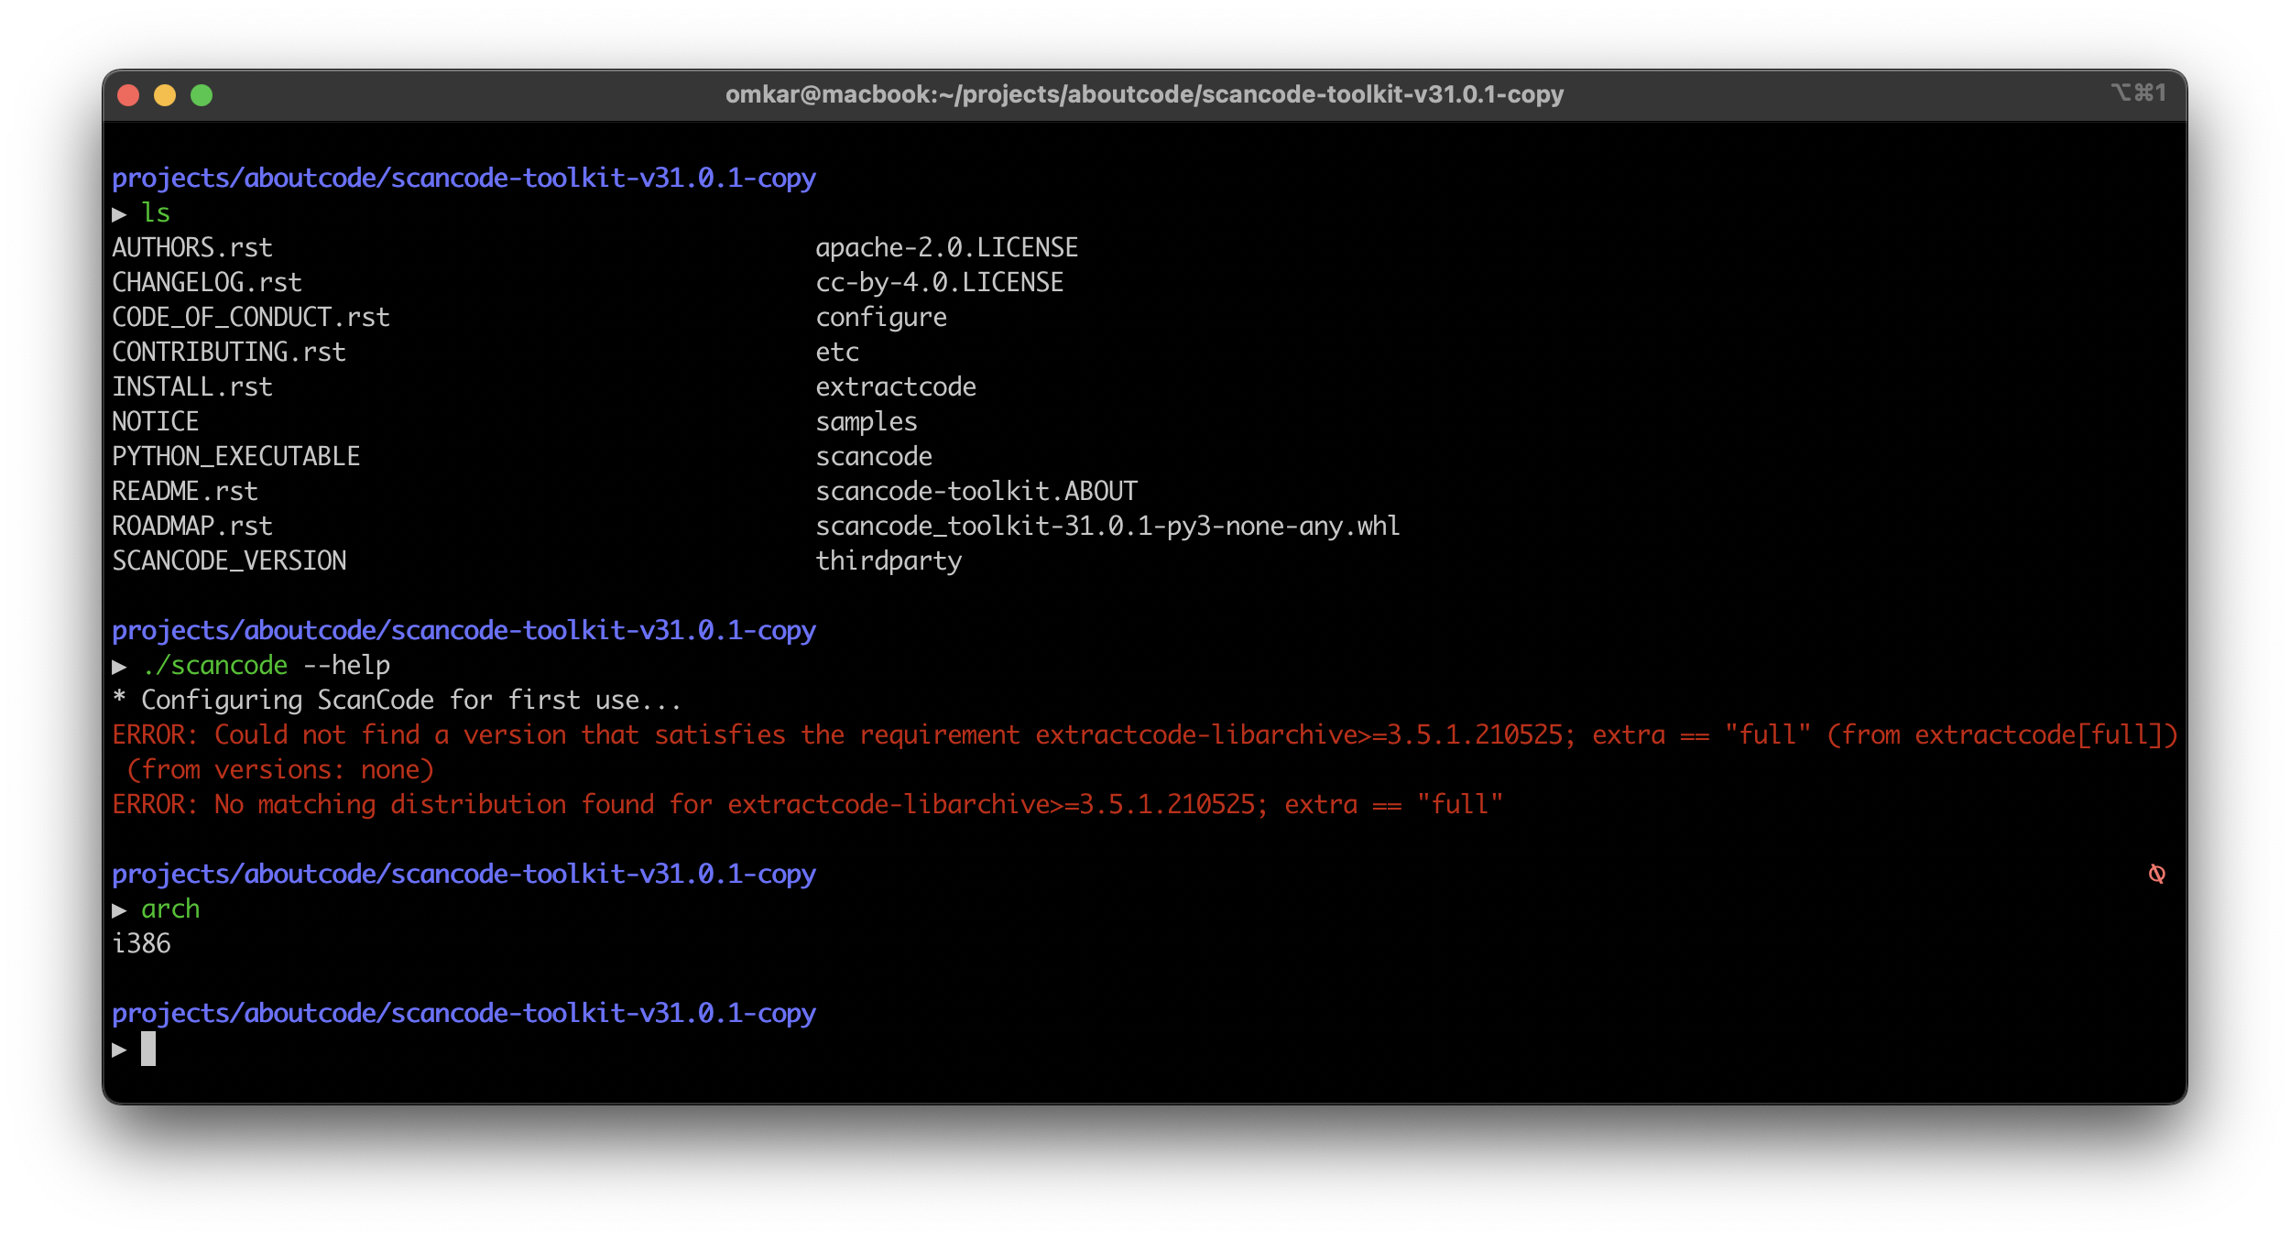The height and width of the screenshot is (1240, 2290).
Task: Click the blue path prompt above ./scancode
Action: (463, 631)
